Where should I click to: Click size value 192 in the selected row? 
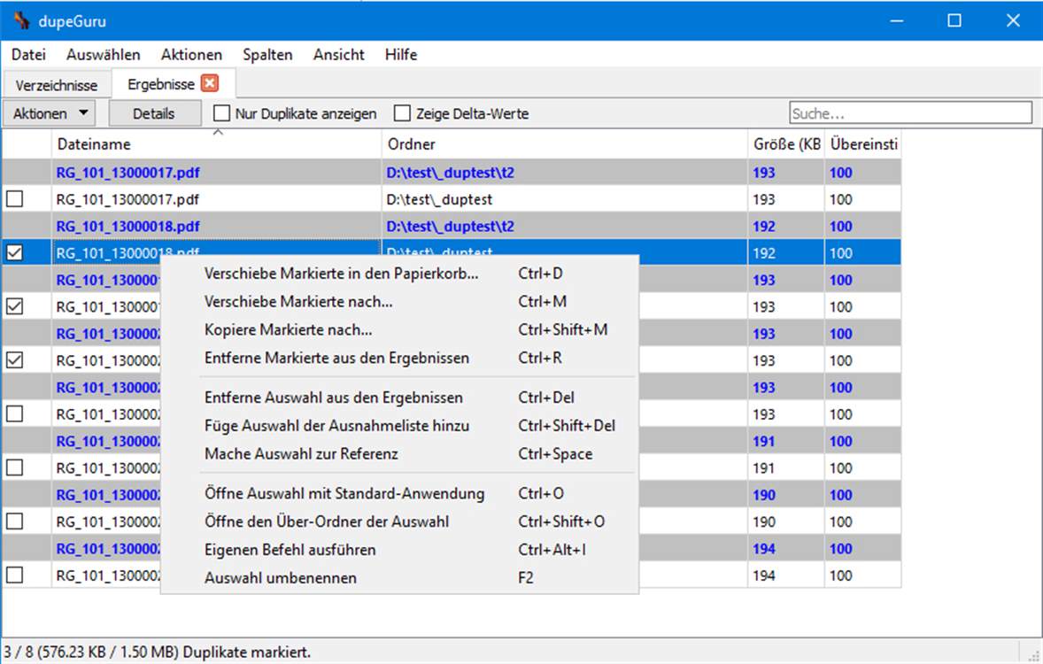(x=763, y=253)
